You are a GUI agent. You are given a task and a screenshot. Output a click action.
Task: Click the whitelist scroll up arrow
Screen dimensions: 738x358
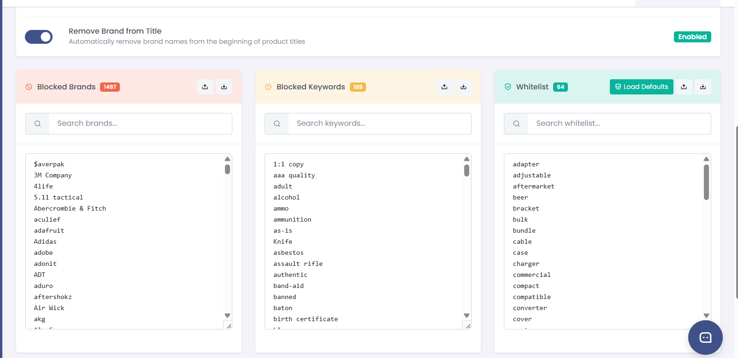(706, 159)
